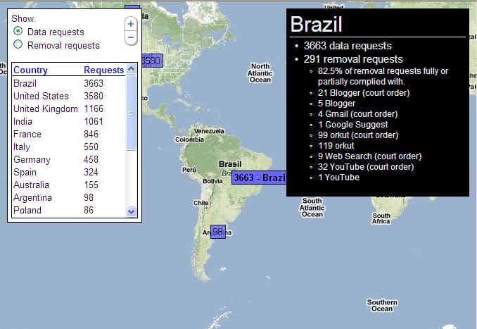Click the Bolivia map label

point(212,181)
